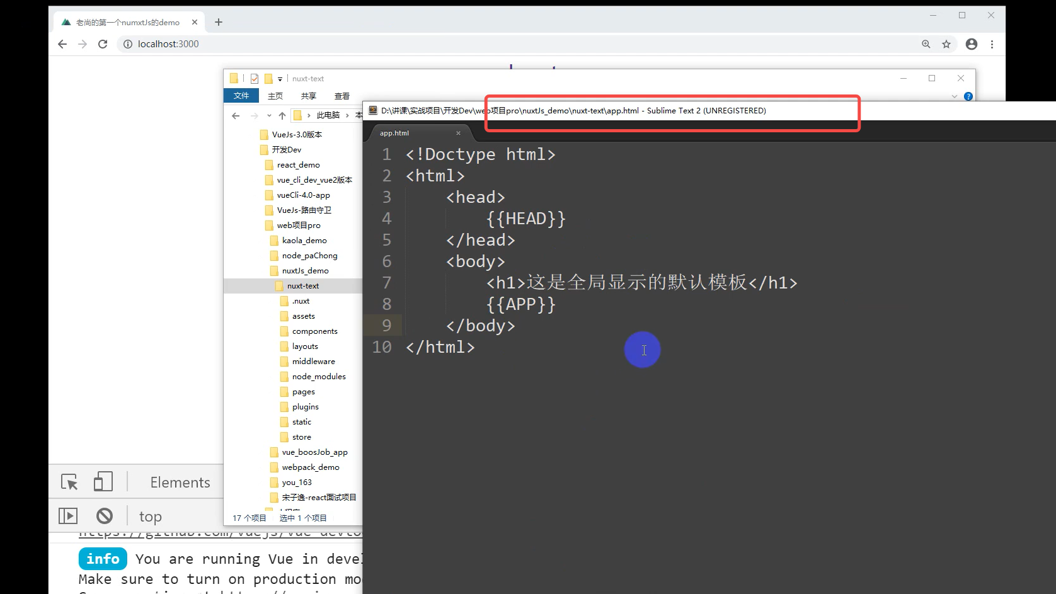This screenshot has height=594, width=1056.
Task: Open Chrome's three-dot menu
Action: coord(992,44)
